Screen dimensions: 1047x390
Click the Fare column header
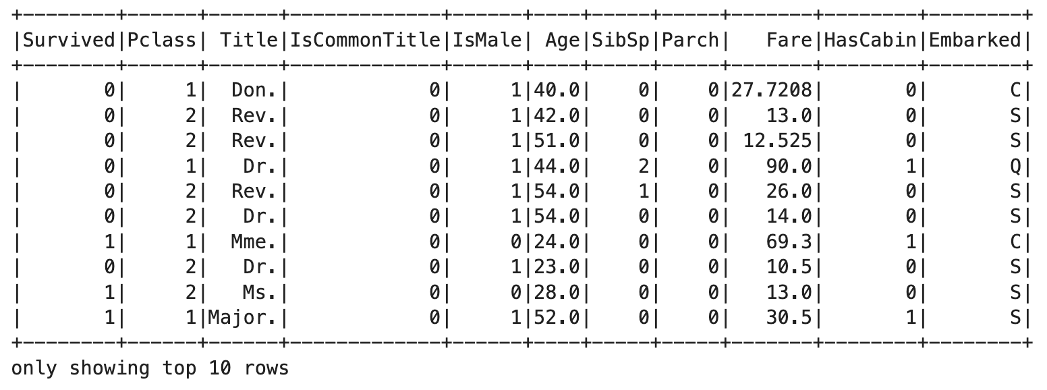(789, 40)
